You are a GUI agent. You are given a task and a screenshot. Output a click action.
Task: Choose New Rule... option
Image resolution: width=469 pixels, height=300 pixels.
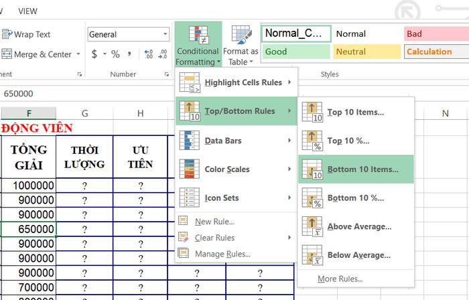tap(236, 222)
